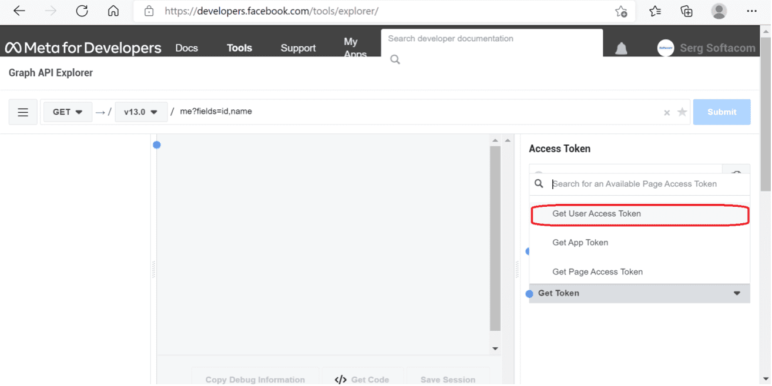Viewport: 772px width, 386px height.
Task: Click the documentation search magnifier icon
Action: [x=395, y=59]
